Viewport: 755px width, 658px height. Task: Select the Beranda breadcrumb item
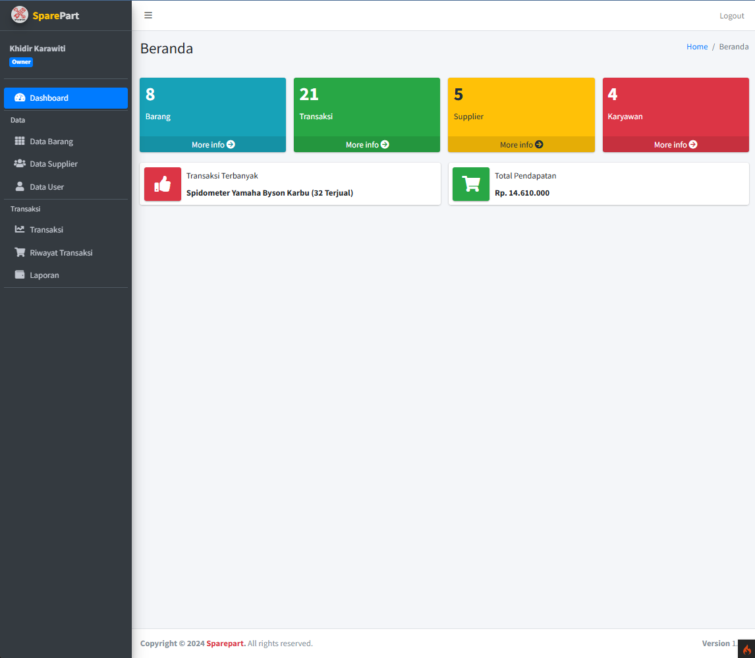click(x=733, y=46)
